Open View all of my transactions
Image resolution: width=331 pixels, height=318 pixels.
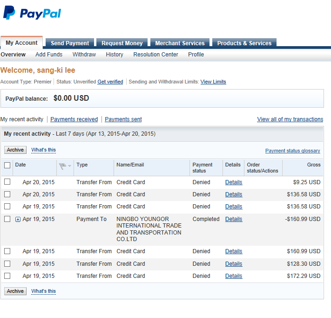click(290, 119)
